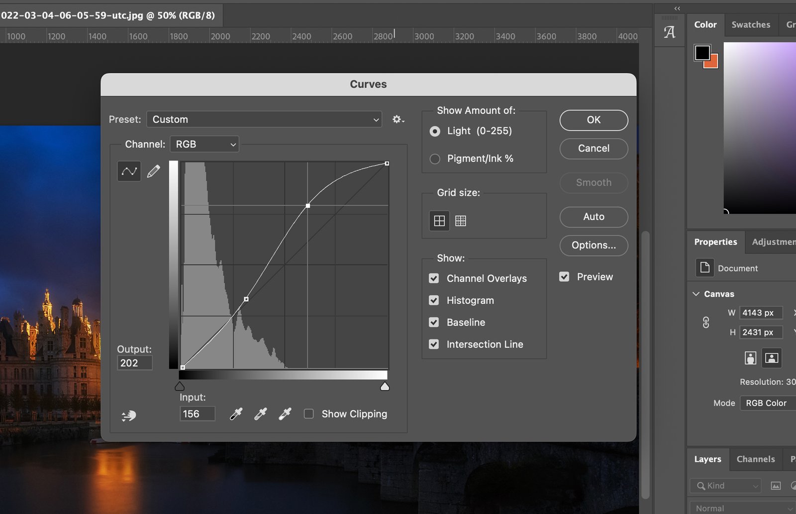Click the on-image targeted adjustment tool
796x514 pixels.
point(129,415)
